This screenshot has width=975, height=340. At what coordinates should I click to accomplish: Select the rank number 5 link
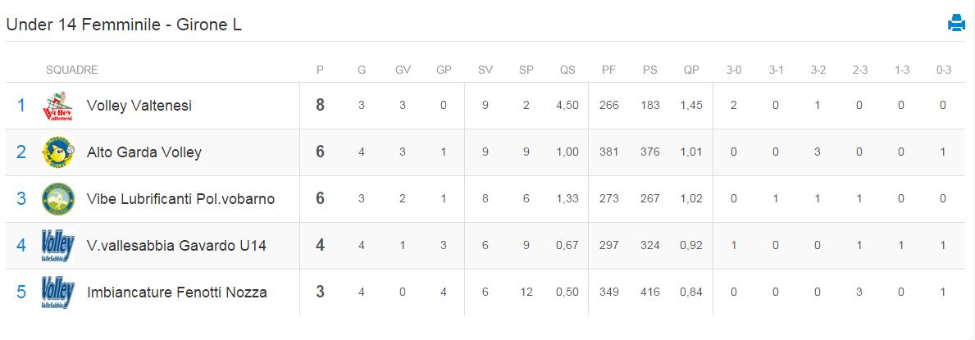tap(21, 292)
